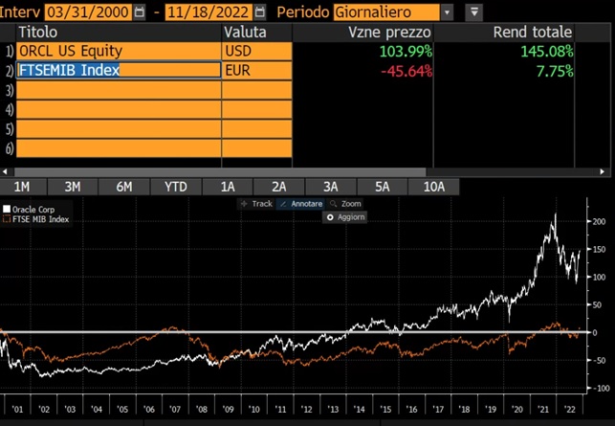
Task: Switch chart range to 6M
Action: [x=124, y=187]
